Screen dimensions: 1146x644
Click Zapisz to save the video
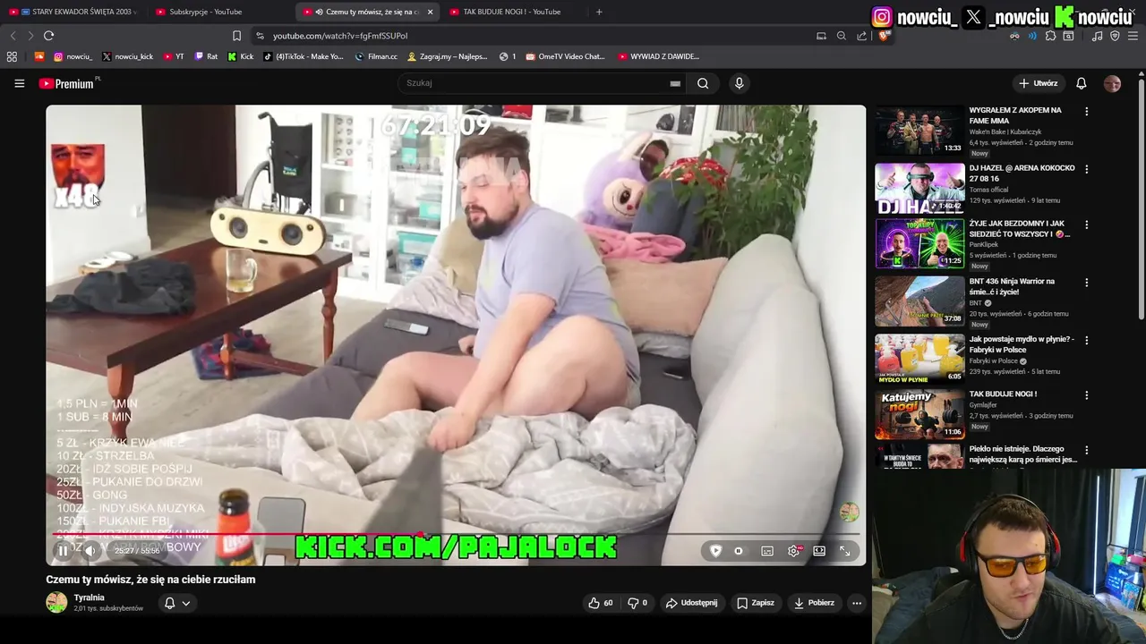(755, 603)
